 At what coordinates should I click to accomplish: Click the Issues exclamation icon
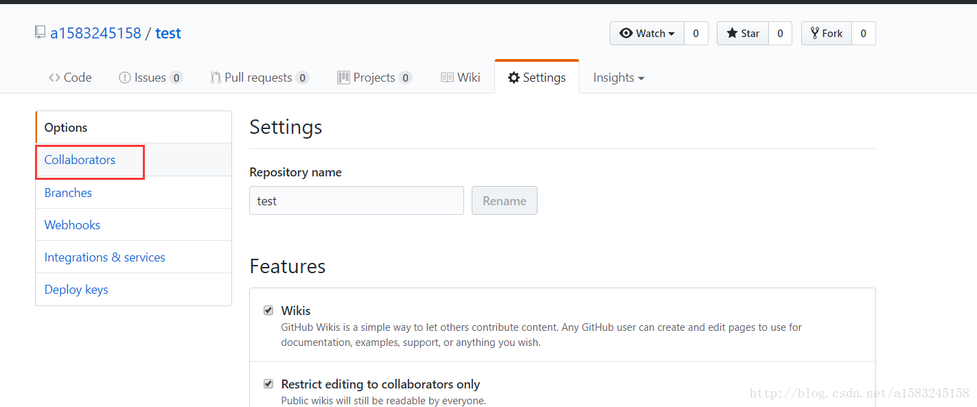125,78
